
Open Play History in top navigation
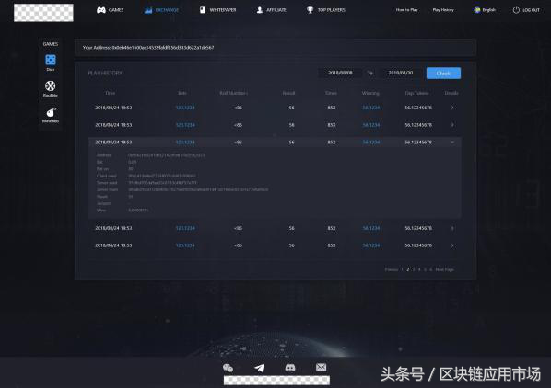pyautogui.click(x=443, y=10)
